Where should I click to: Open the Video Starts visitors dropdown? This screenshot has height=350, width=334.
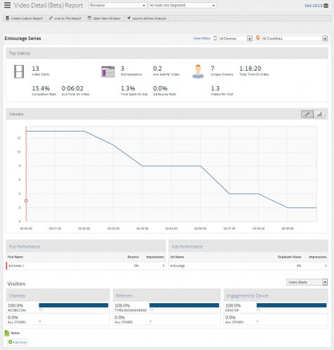click(x=307, y=282)
